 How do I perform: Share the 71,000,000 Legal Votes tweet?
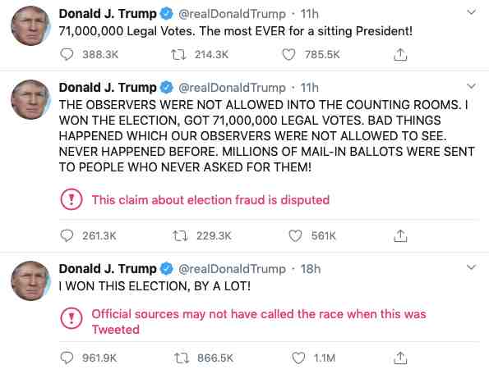pyautogui.click(x=400, y=55)
